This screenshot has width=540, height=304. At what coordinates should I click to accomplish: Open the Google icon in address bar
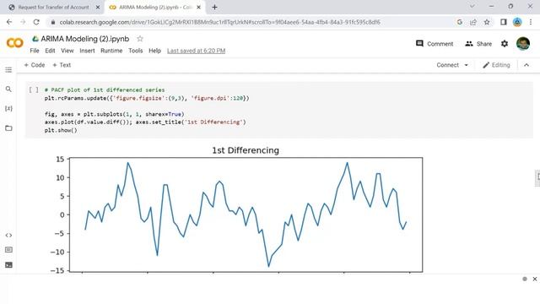[x=459, y=22]
